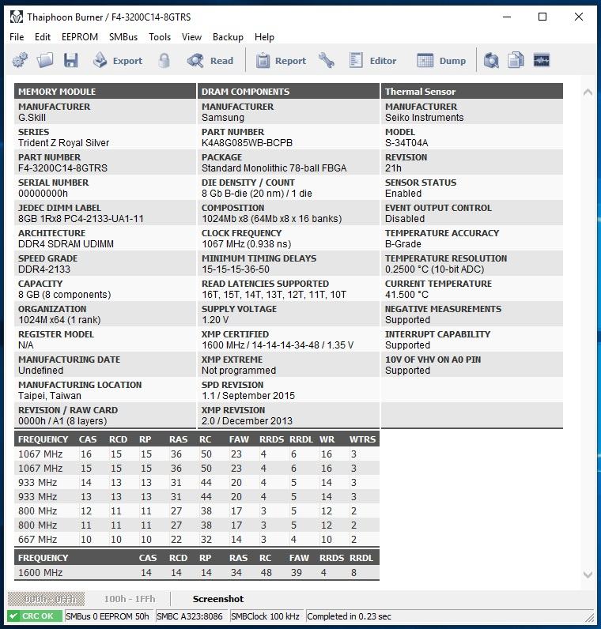Click 'Taipei, Taiwan' manufacturing location
This screenshot has height=629, width=601.
coord(50,396)
